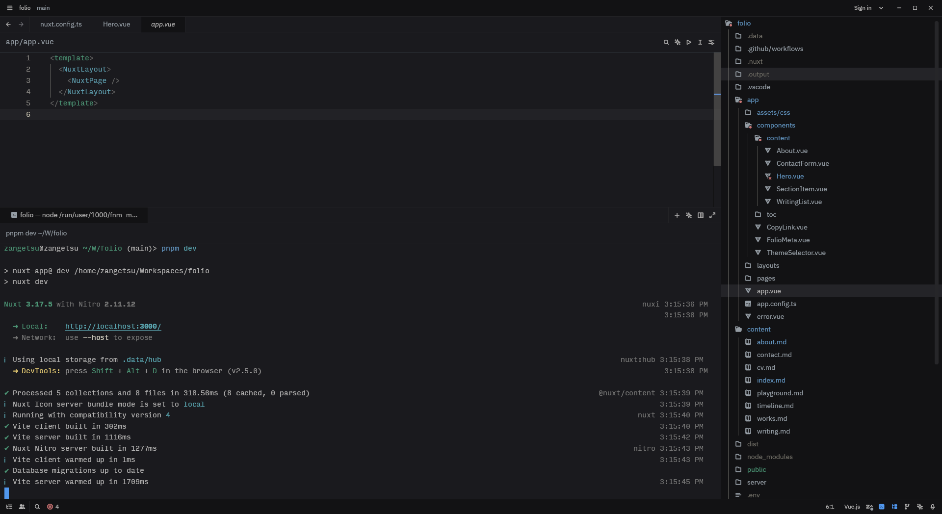Open the folio project switcher in title bar
This screenshot has height=514, width=942.
click(25, 8)
